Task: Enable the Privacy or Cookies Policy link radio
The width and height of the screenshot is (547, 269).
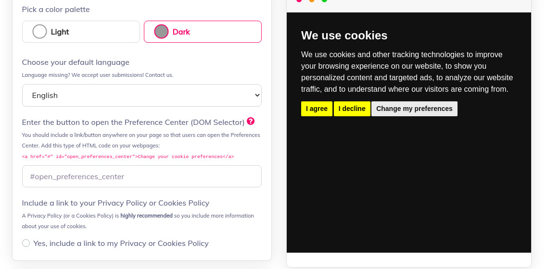Action: [x=26, y=243]
